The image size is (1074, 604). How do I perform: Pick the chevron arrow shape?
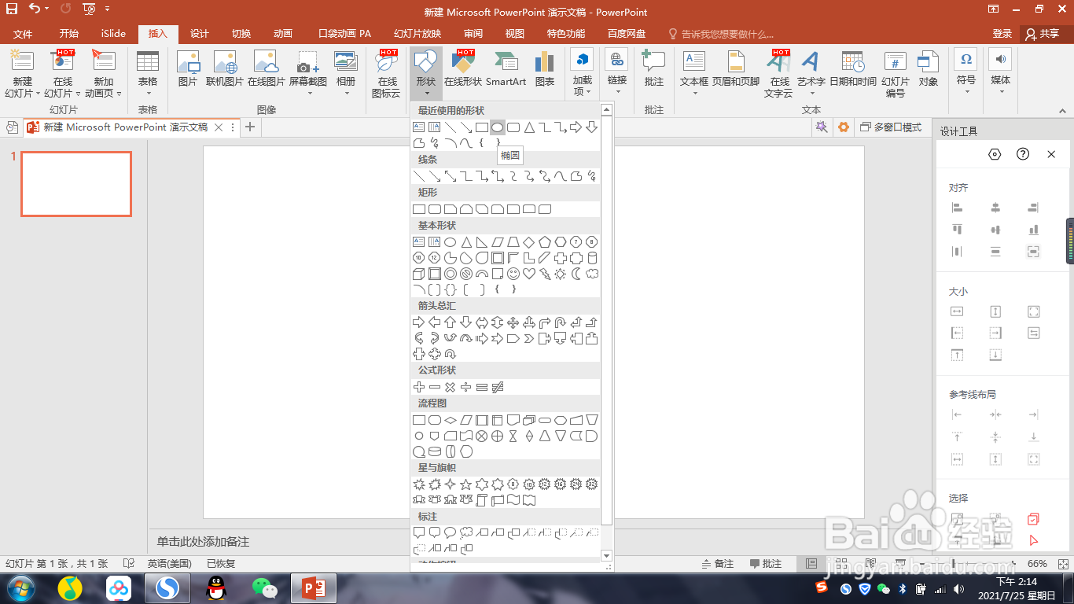pyautogui.click(x=529, y=339)
